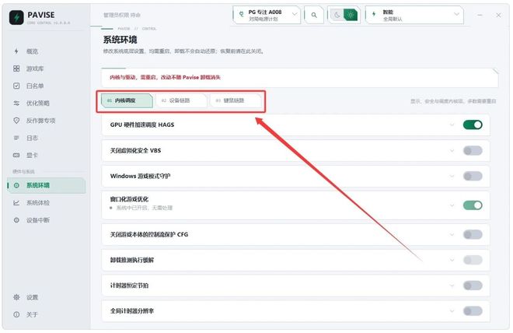Click the CONTROL breadcrumb text
The height and width of the screenshot is (333, 513).
tap(149, 29)
